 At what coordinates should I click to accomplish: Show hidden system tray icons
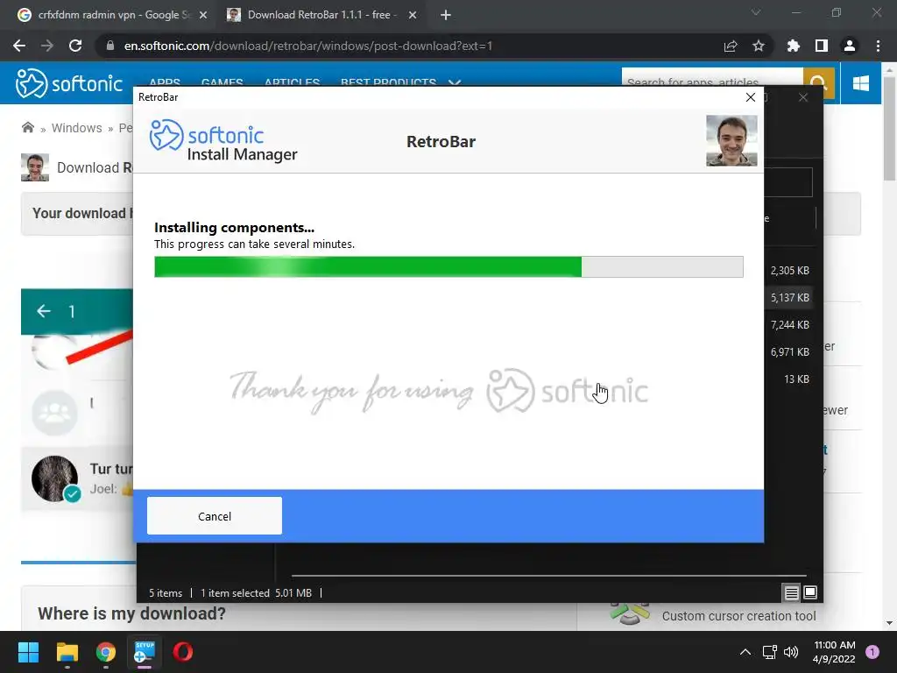pos(745,652)
